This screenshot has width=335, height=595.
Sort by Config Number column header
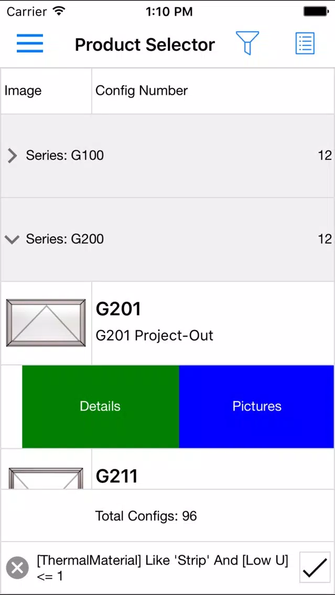pos(142,91)
